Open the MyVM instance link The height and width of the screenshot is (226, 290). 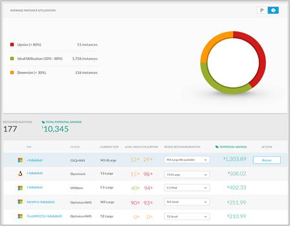(40, 202)
